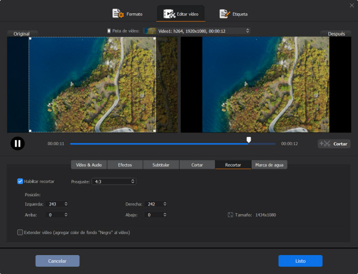
Task: Pause the video playback
Action: coord(17,144)
